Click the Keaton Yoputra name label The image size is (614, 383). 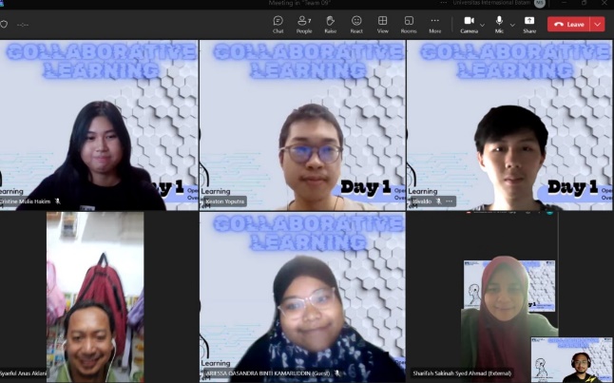point(225,201)
